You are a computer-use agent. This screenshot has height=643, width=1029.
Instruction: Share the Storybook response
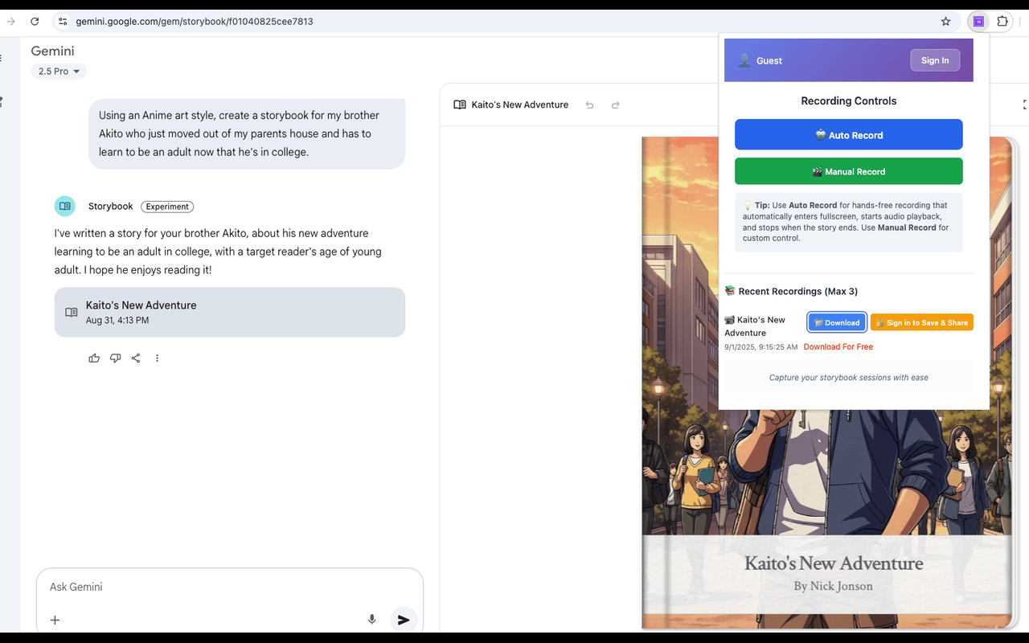click(x=136, y=358)
